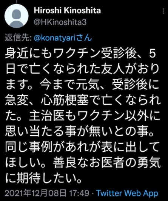Click tweet line starting ます。今まで元気
Viewport: 168px width, 201px height.
click(82, 85)
